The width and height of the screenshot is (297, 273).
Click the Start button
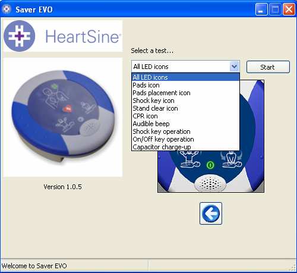[x=268, y=67]
